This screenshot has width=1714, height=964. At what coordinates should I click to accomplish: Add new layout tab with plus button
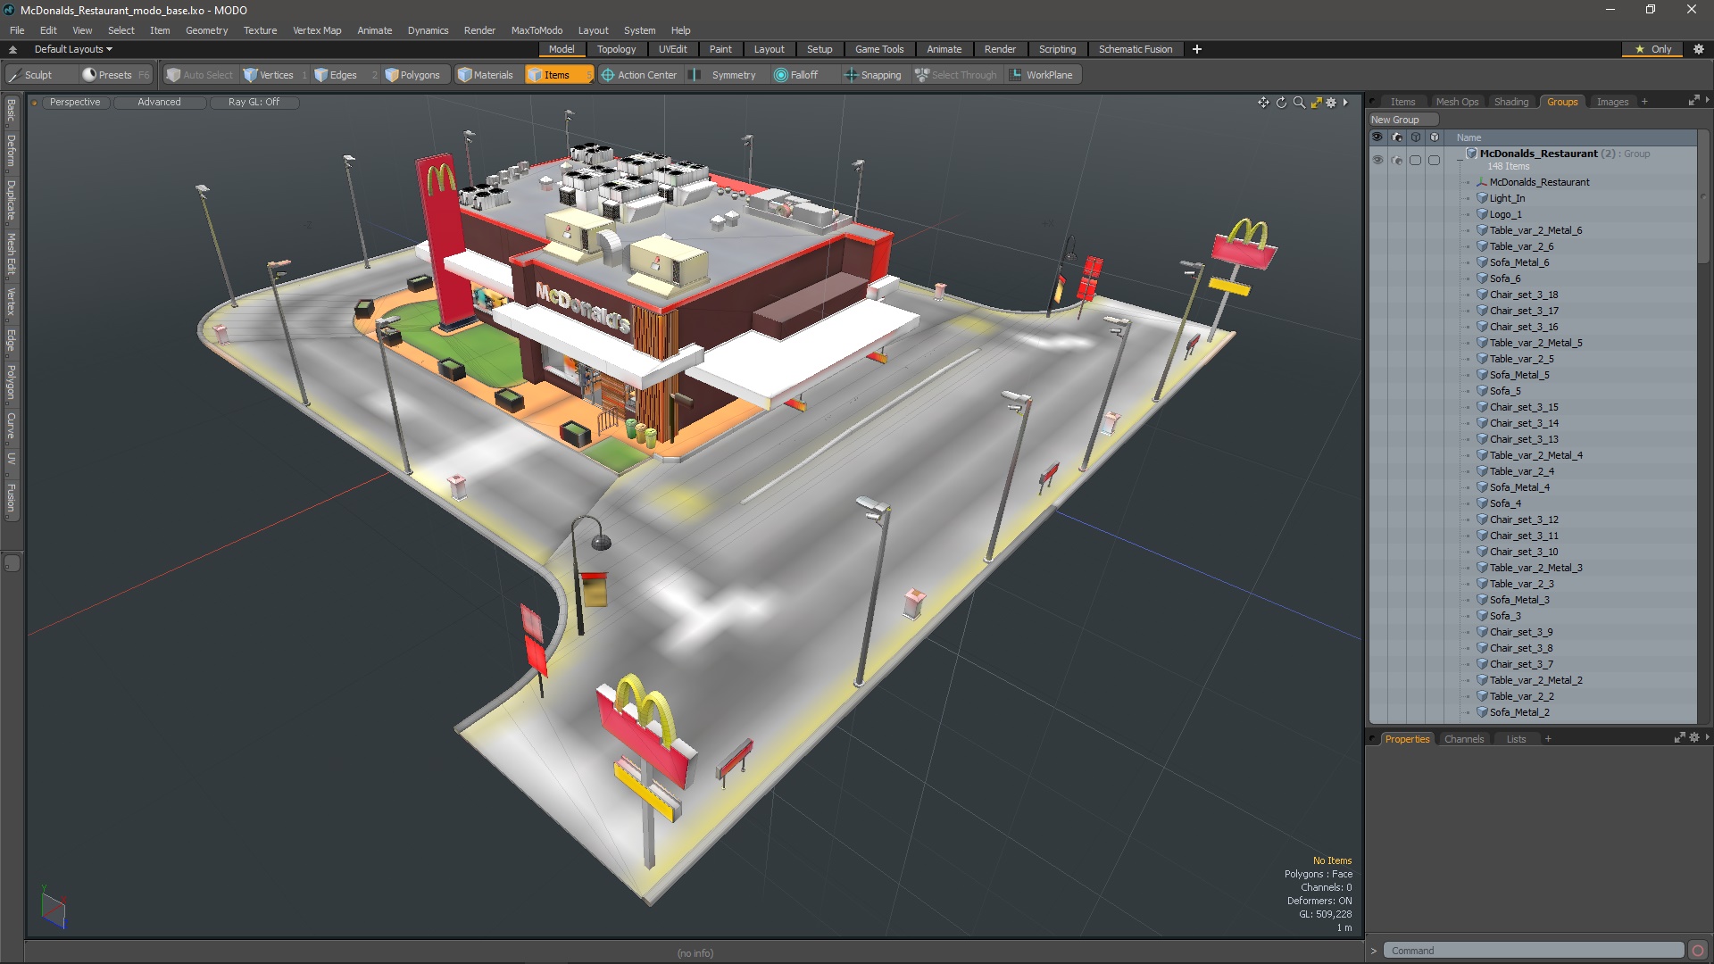click(x=1197, y=49)
